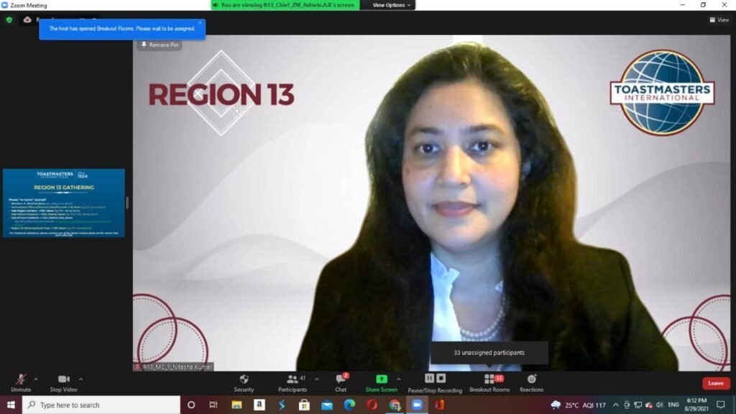Open the Chat panel
This screenshot has width=736, height=414.
click(x=341, y=382)
